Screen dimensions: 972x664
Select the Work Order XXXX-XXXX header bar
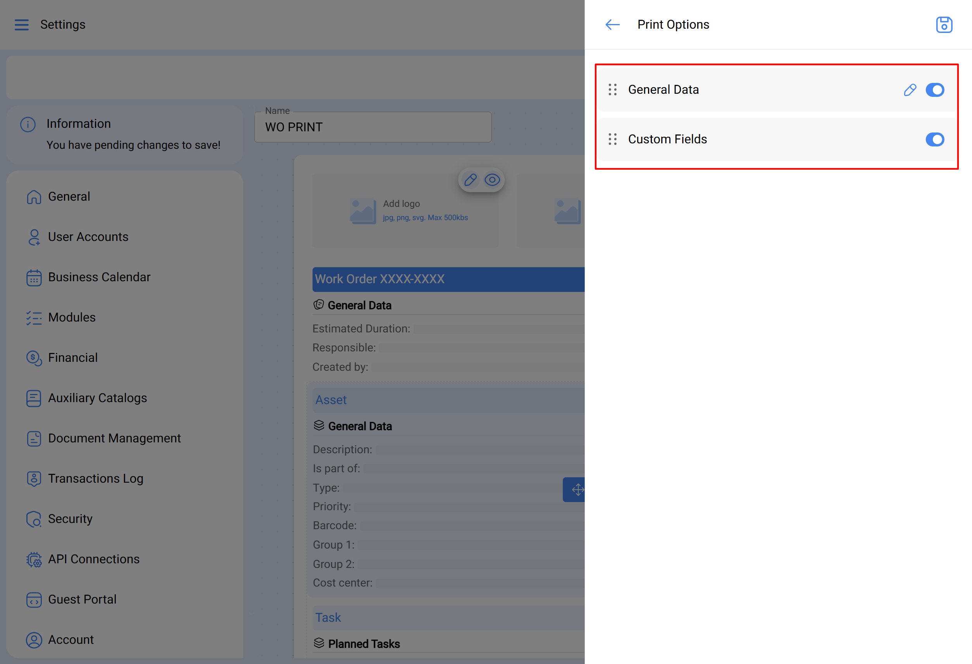pos(448,279)
